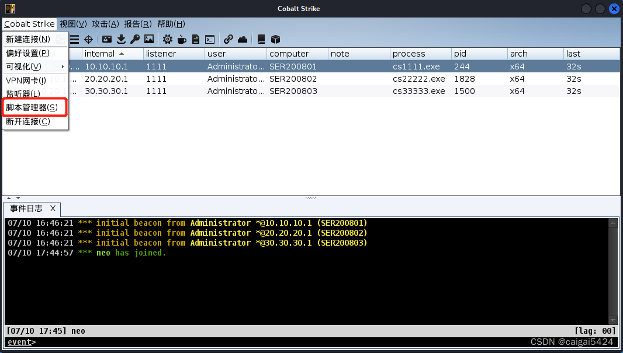Show targets view crosshair icon
The width and height of the screenshot is (623, 353).
tap(89, 39)
